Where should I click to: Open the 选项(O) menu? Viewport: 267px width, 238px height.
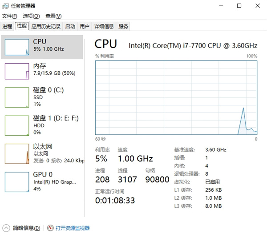point(31,16)
